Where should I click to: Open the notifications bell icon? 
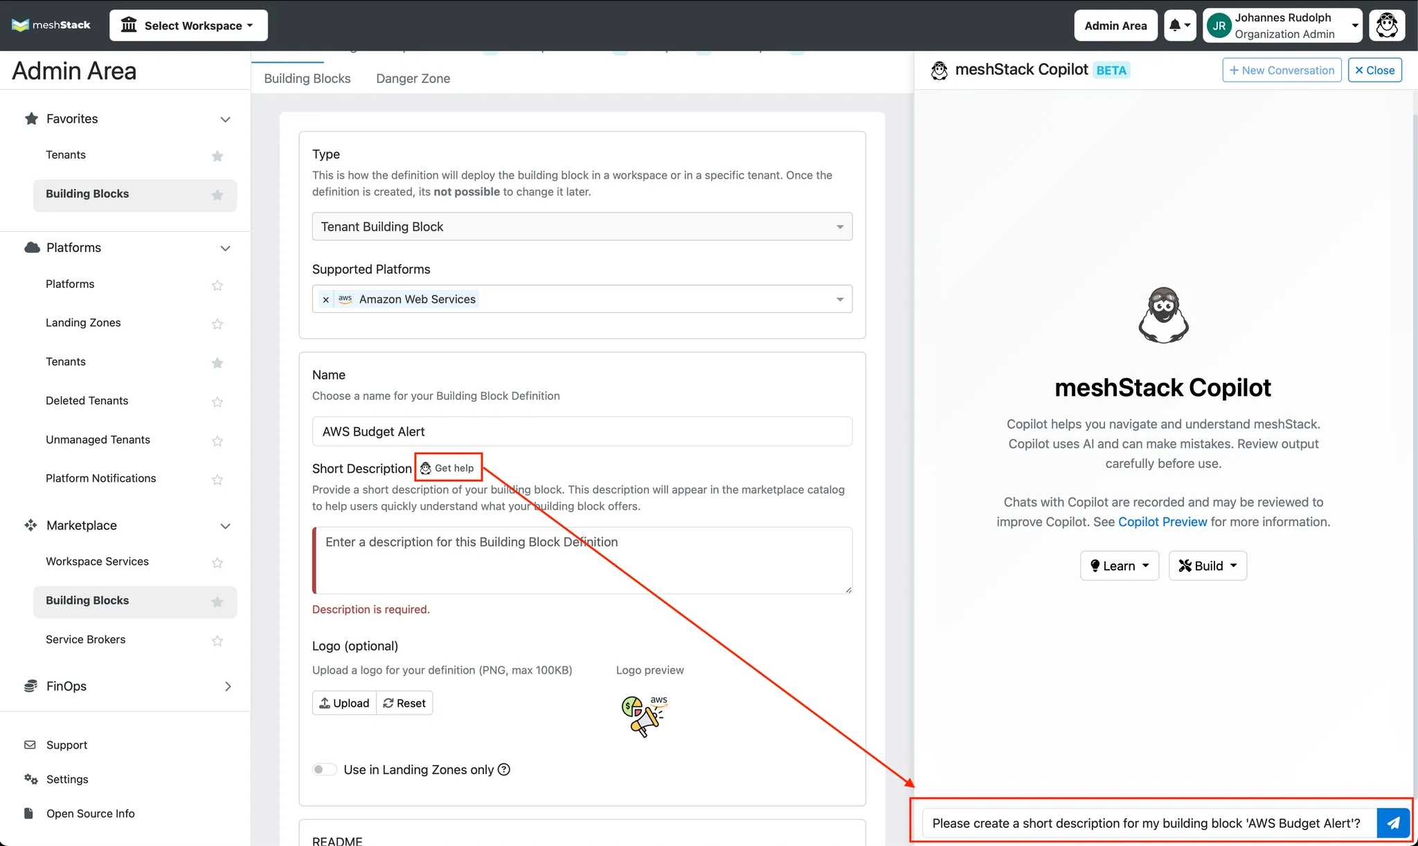pos(1180,26)
